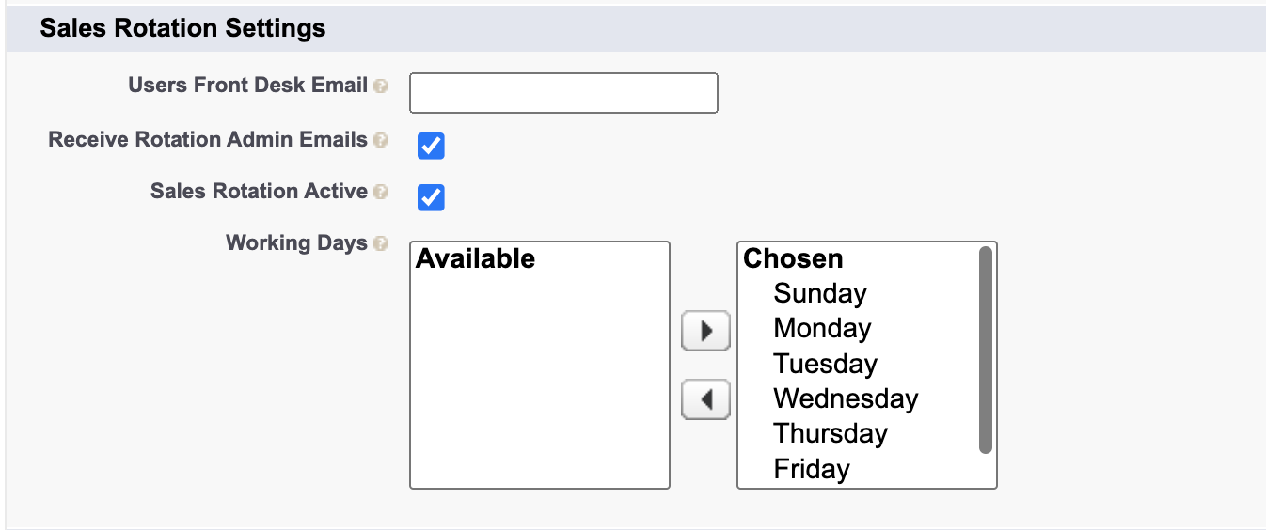Click right arrow to add working day
Viewport: 1266px width, 530px height.
click(x=705, y=331)
